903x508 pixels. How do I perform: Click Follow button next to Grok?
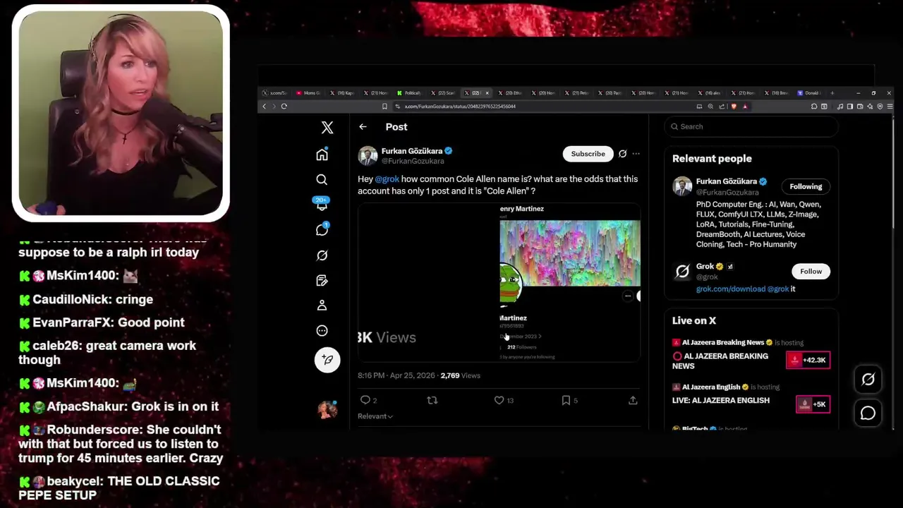point(811,271)
